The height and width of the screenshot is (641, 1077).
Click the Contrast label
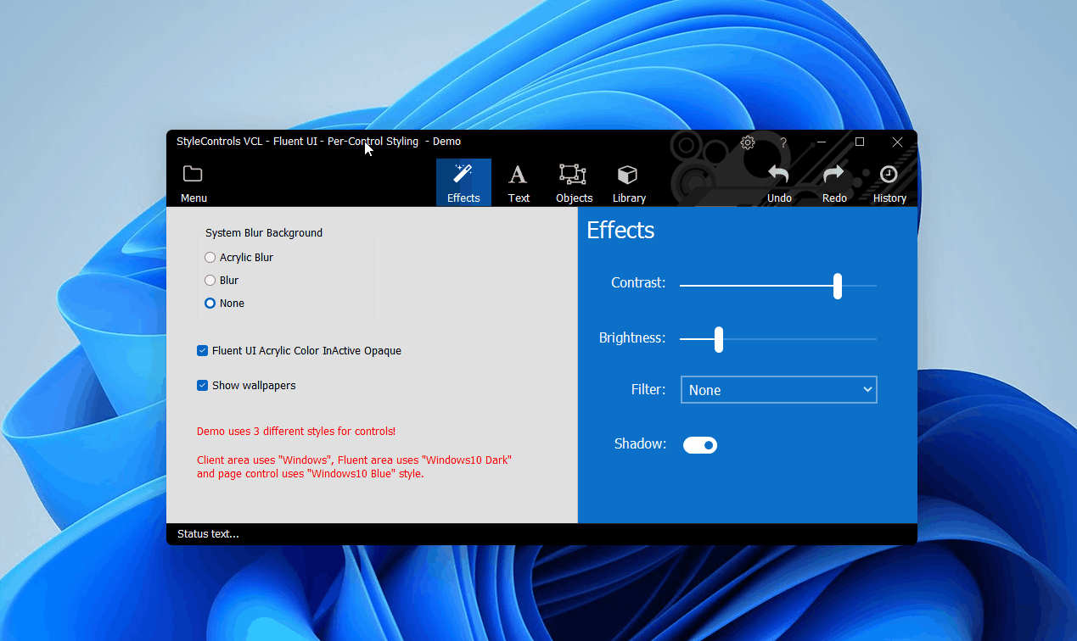click(638, 283)
